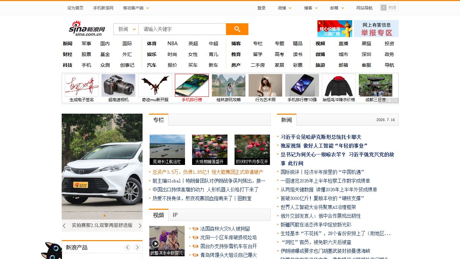This screenshot has width=460, height=259.
Task: Open the 新闻 search category dropdown
Action: pos(126,29)
